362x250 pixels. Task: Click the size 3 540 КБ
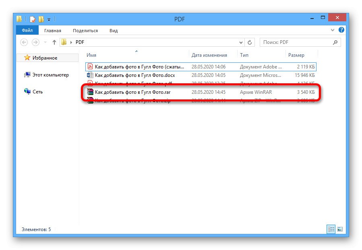(x=306, y=92)
